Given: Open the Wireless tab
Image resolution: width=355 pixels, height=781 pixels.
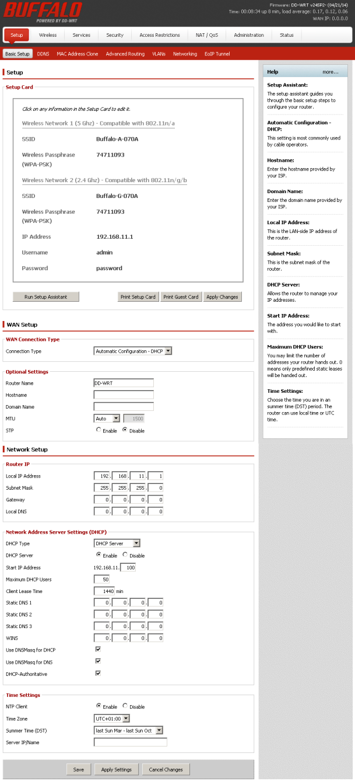Looking at the screenshot, I should pos(48,35).
